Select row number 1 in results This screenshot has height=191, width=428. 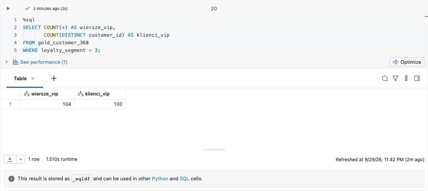click(10, 104)
